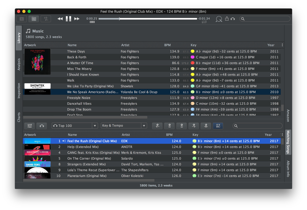The height and width of the screenshot is (210, 307).
Task: Sort lower table by Name column
Action: (72, 135)
